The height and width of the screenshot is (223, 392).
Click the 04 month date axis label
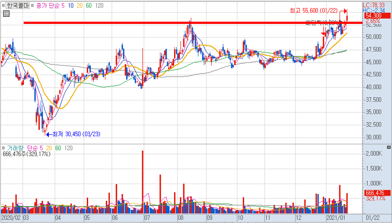coord(58,218)
